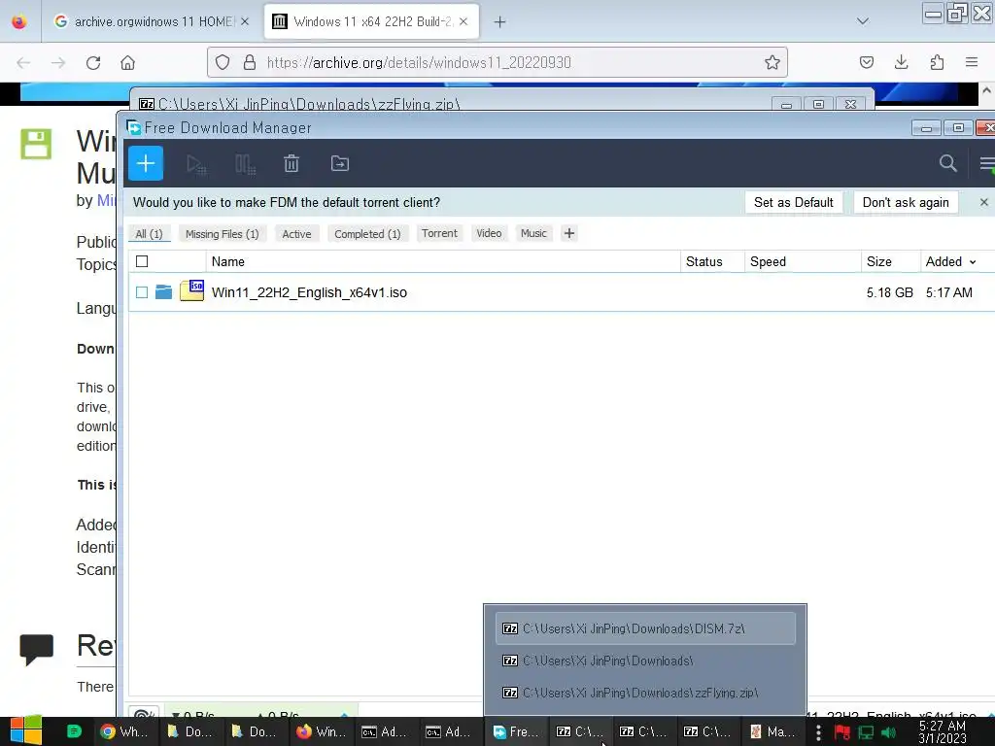Dismiss the default torrent client prompt

click(983, 202)
